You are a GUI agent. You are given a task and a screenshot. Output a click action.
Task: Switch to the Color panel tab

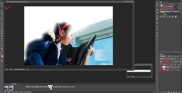coord(161,2)
